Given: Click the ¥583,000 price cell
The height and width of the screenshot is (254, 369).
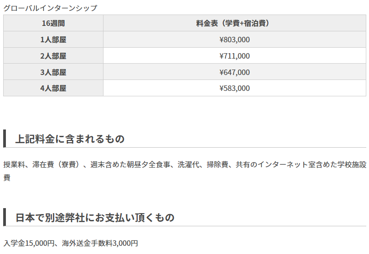Looking at the screenshot, I should [234, 88].
